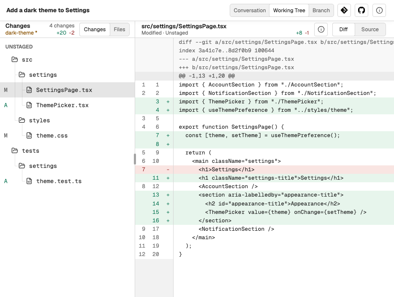Open the git source control icon button
This screenshot has height=297, width=394.
[344, 10]
